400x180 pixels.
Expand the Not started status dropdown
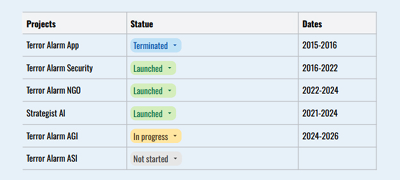coord(156,159)
